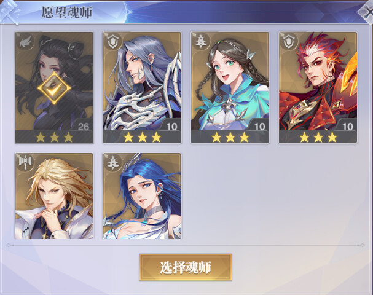
Task: Click the hammer emblem beside 愿望魂师 title
Action: click(9, 12)
